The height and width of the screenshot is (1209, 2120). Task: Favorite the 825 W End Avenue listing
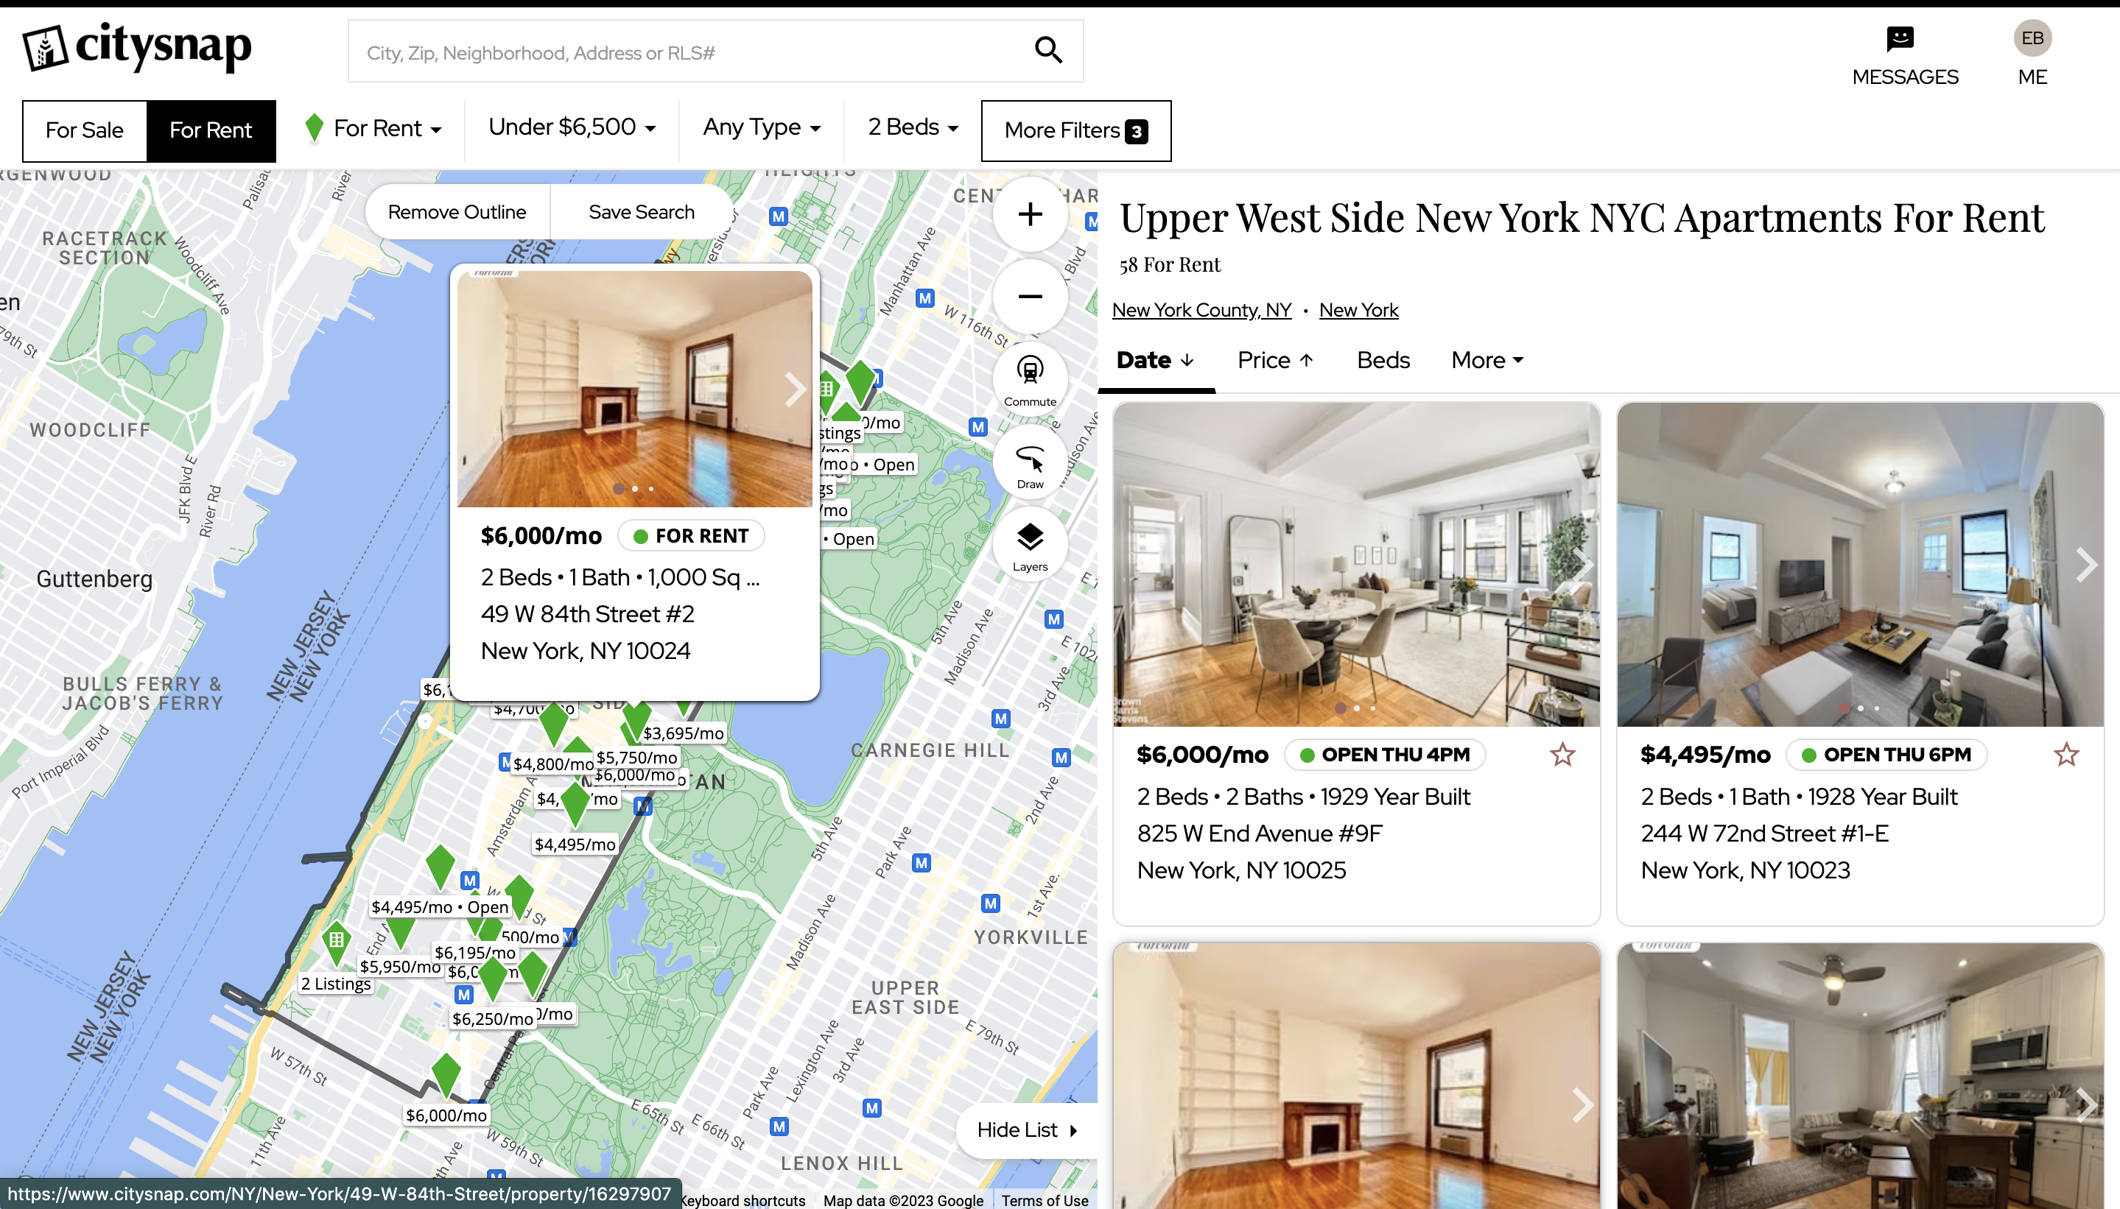click(1562, 755)
